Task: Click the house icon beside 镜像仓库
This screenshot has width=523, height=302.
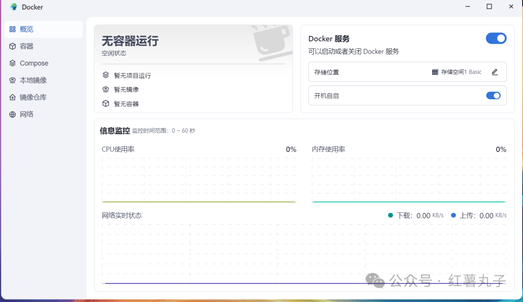Action: tap(12, 97)
